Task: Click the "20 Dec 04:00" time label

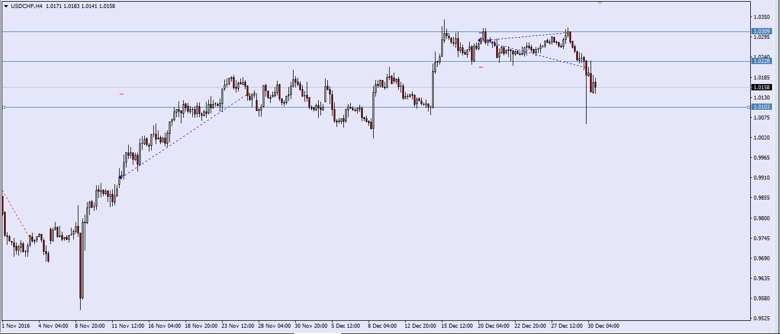Action: [494, 325]
